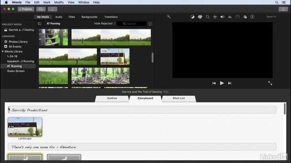Open Notification Center in menu bar
This screenshot has width=291, height=163.
[284, 2]
